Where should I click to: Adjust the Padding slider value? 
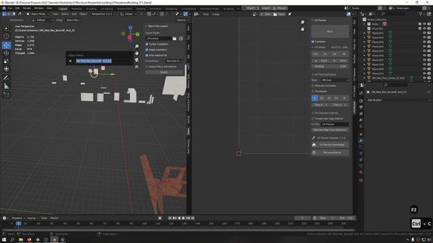click(330, 66)
